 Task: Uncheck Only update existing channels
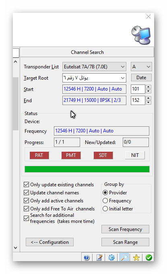pyautogui.click(x=27, y=185)
